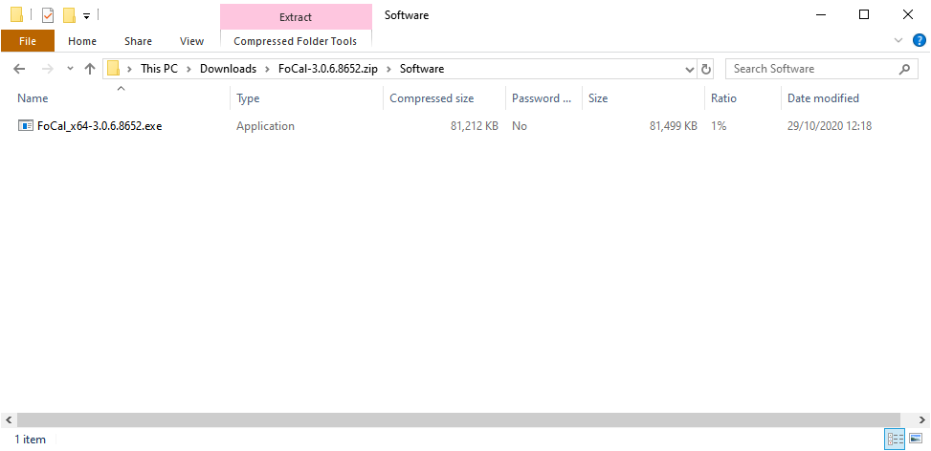931x451 pixels.
Task: Click the Password value No
Action: tap(520, 125)
